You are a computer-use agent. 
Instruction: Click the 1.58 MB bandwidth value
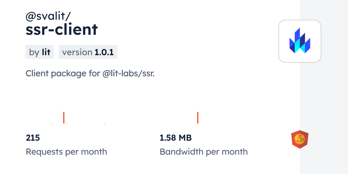click(176, 138)
